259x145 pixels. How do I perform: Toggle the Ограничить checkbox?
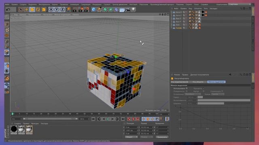click(x=222, y=91)
